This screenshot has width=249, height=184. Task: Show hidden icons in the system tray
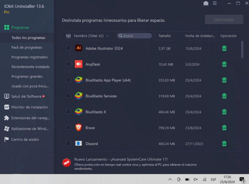170,179
